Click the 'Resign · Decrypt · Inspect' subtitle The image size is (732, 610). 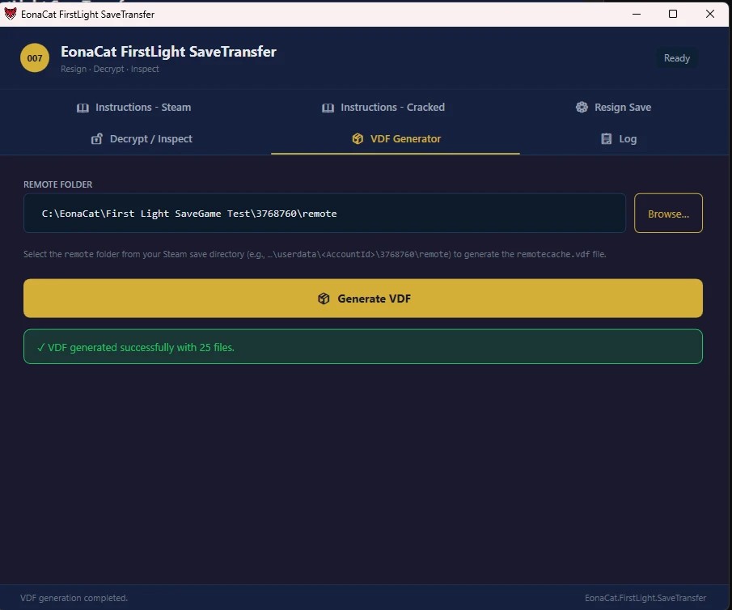[x=110, y=69]
